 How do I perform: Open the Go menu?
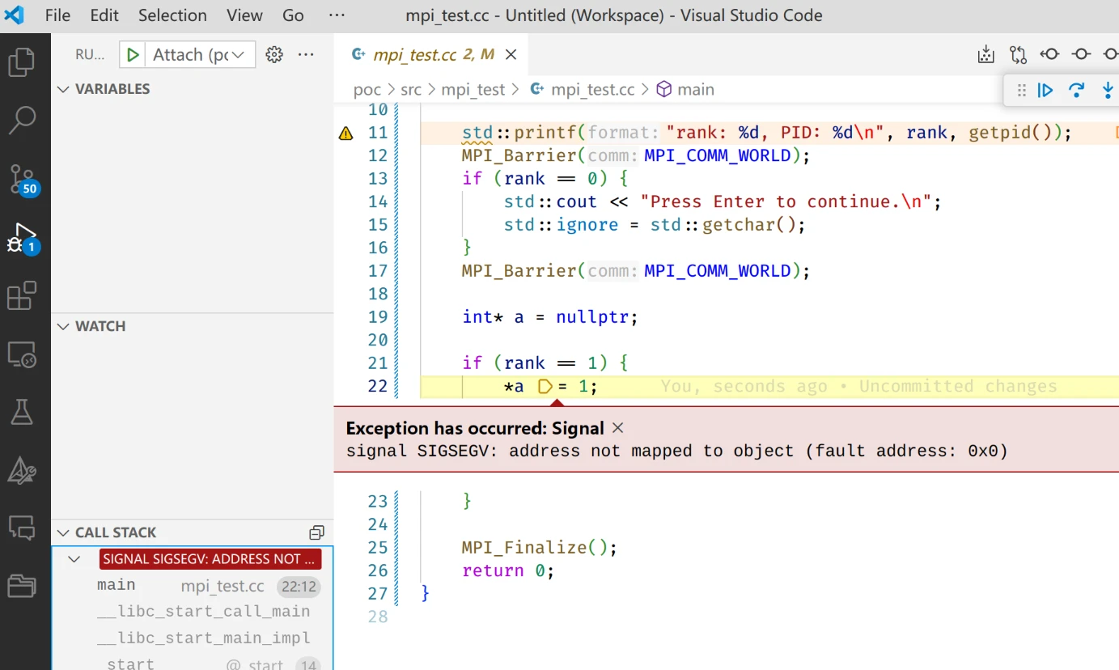coord(293,15)
